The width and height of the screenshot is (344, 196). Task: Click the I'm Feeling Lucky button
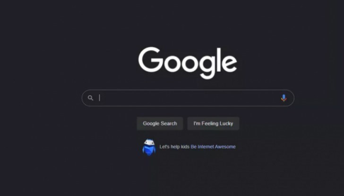coord(213,123)
